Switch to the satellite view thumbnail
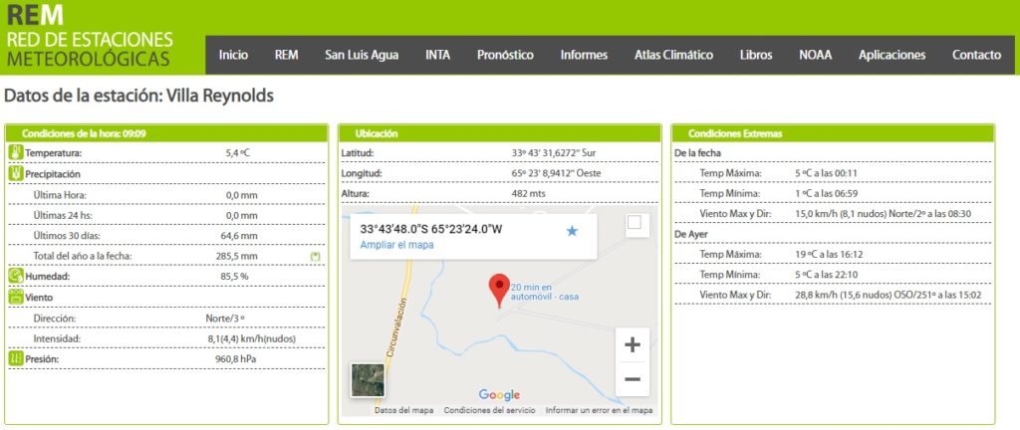Screen dimensions: 1020x430 (x=368, y=380)
